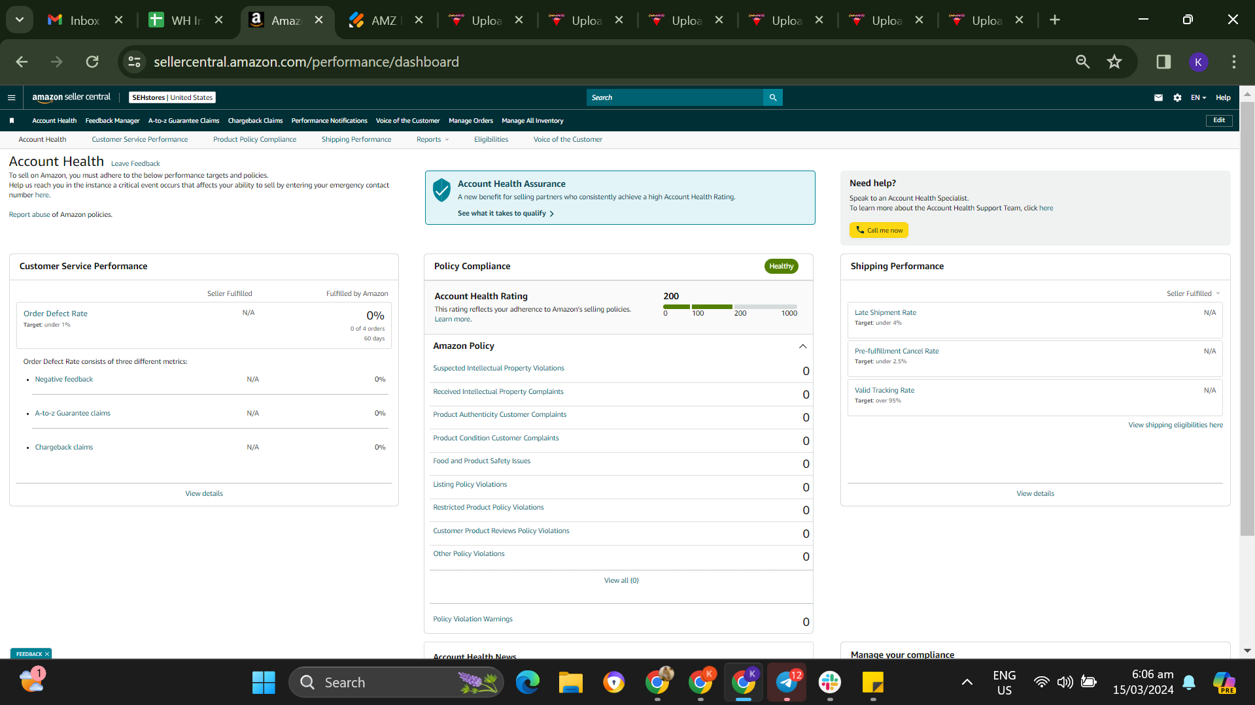Viewport: 1255px width, 705px height.
Task: Show hidden system tray icons
Action: tap(967, 683)
